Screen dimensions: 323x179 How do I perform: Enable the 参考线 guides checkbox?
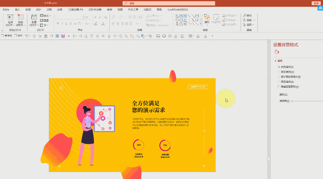pyautogui.click(x=3, y=35)
